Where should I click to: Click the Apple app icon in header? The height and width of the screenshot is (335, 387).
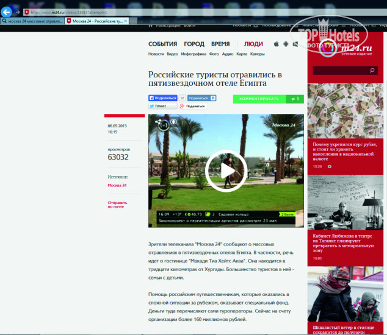pyautogui.click(x=276, y=44)
